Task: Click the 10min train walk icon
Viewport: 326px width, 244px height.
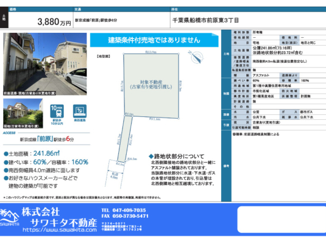Action: [57, 111]
